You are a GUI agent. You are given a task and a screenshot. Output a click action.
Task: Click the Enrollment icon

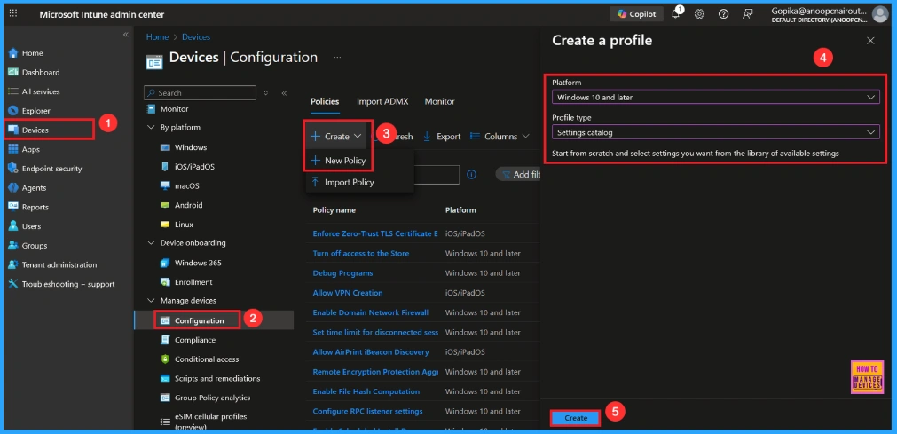click(165, 282)
